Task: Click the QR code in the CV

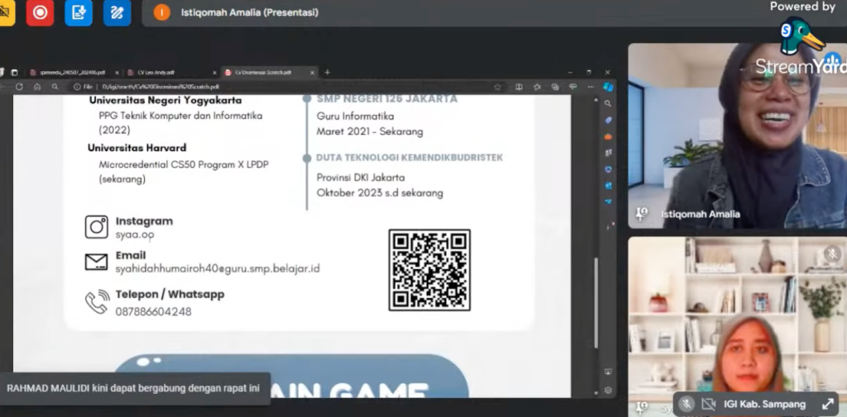Action: coord(429,270)
